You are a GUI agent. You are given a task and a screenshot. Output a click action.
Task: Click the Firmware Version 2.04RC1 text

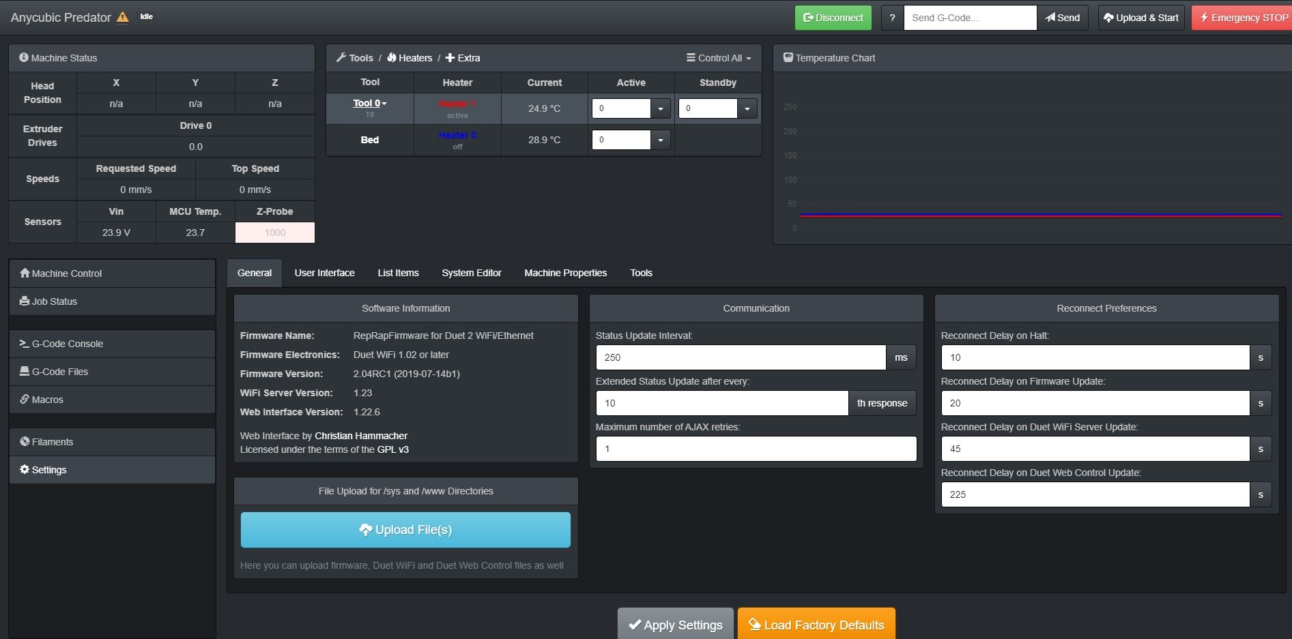[x=407, y=374]
